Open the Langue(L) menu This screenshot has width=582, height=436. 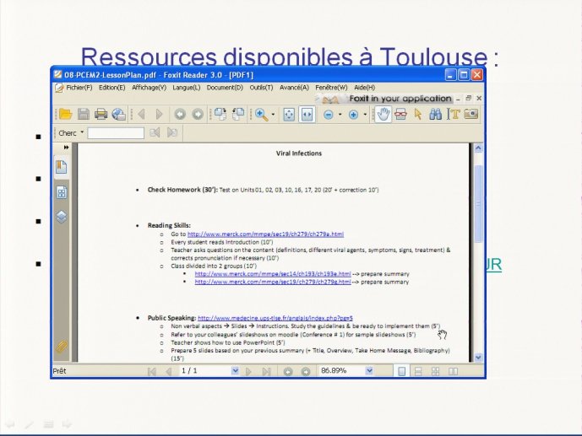187,88
